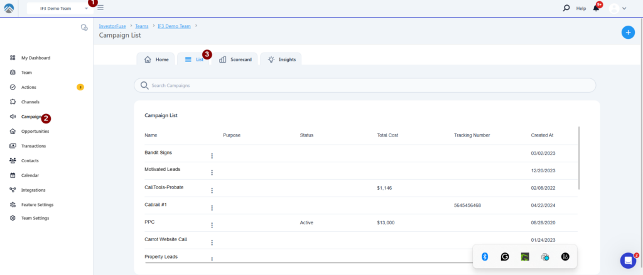Image resolution: width=643 pixels, height=275 pixels.
Task: Switch to the Home tab
Action: (156, 59)
